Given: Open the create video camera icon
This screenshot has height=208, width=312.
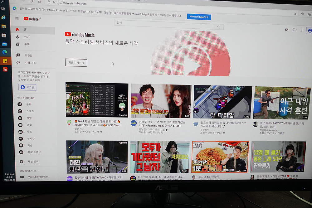Looking at the screenshot, I should (287, 30).
